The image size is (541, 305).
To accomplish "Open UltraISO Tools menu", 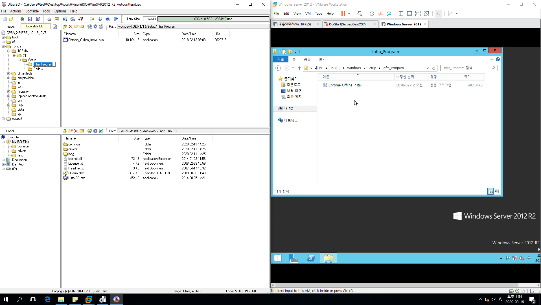I will tap(46, 11).
